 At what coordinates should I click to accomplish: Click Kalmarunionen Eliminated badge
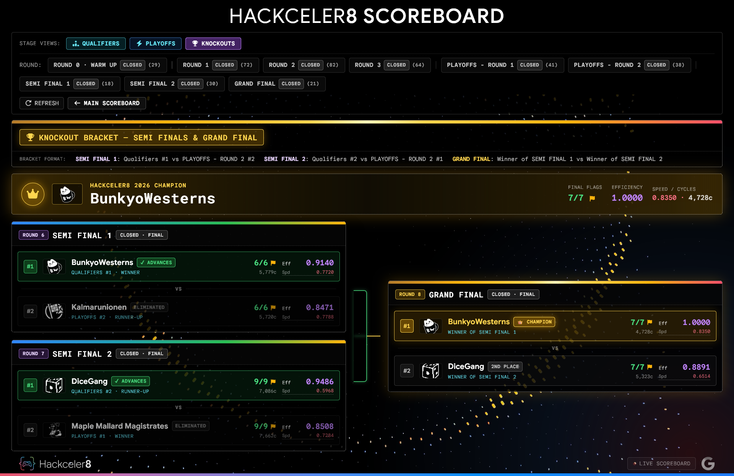point(149,307)
